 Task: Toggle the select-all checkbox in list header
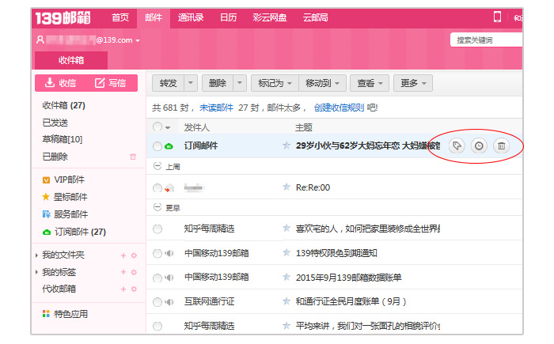tap(157, 127)
